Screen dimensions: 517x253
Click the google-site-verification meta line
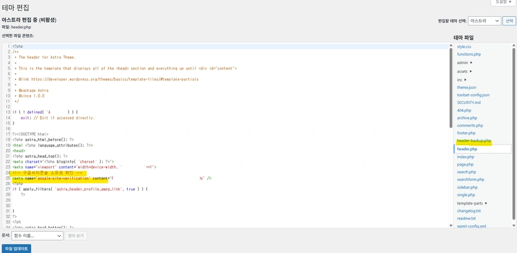pos(112,178)
